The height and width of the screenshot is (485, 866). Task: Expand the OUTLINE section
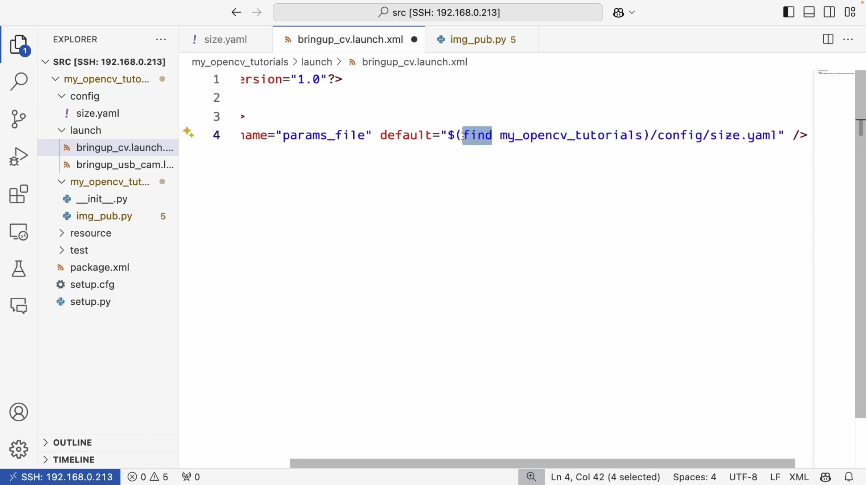tap(73, 442)
